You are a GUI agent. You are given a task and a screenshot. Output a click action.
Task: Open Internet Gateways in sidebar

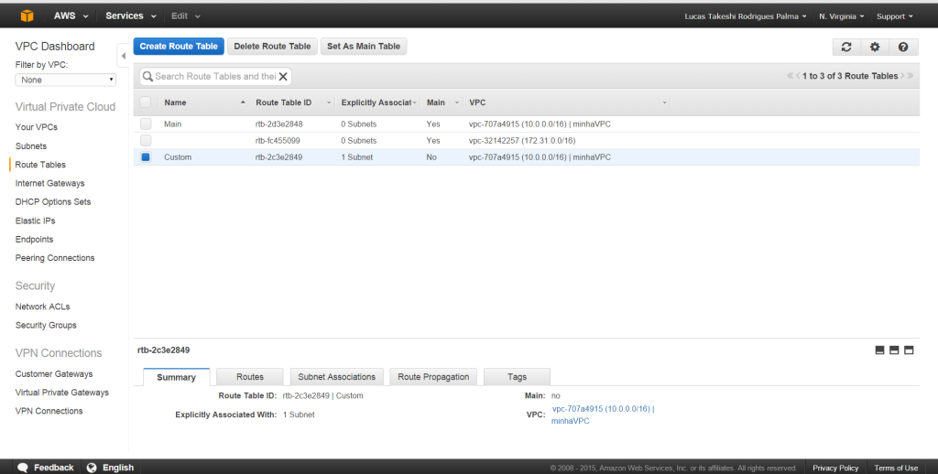(x=49, y=183)
